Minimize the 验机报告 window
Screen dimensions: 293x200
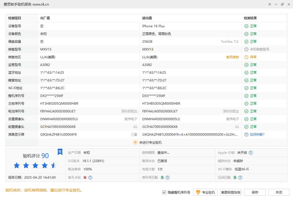276,4
